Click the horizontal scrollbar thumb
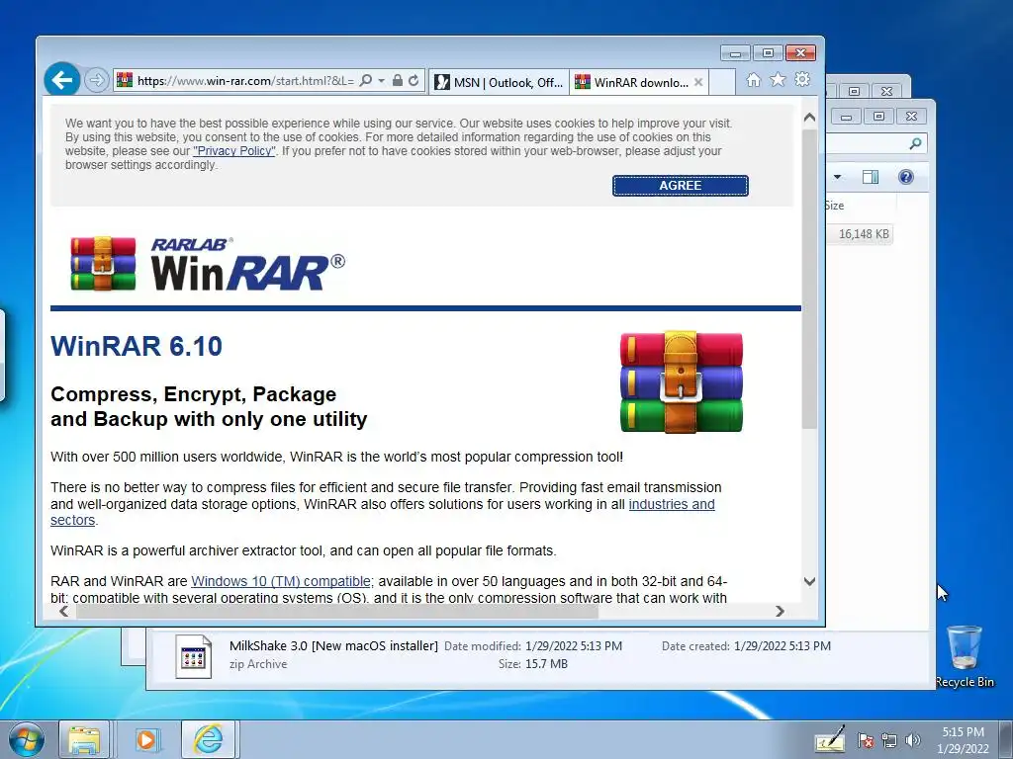Image resolution: width=1013 pixels, height=759 pixels. click(336, 611)
